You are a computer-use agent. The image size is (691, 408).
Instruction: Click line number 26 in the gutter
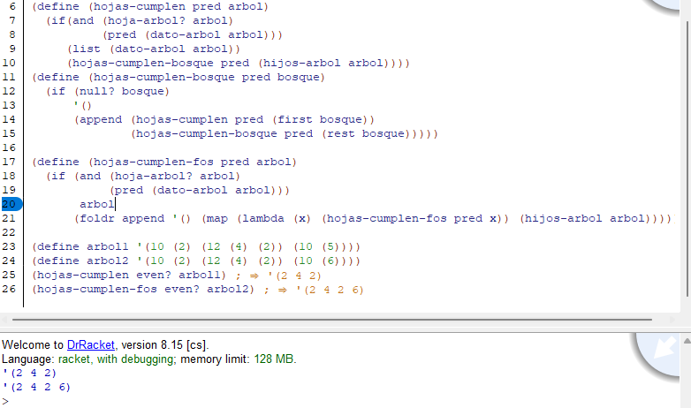coord(9,289)
